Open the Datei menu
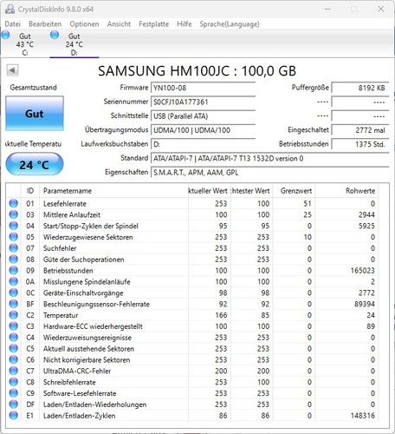 pos(13,24)
